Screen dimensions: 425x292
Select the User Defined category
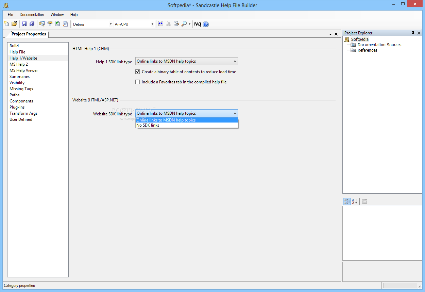click(38, 119)
